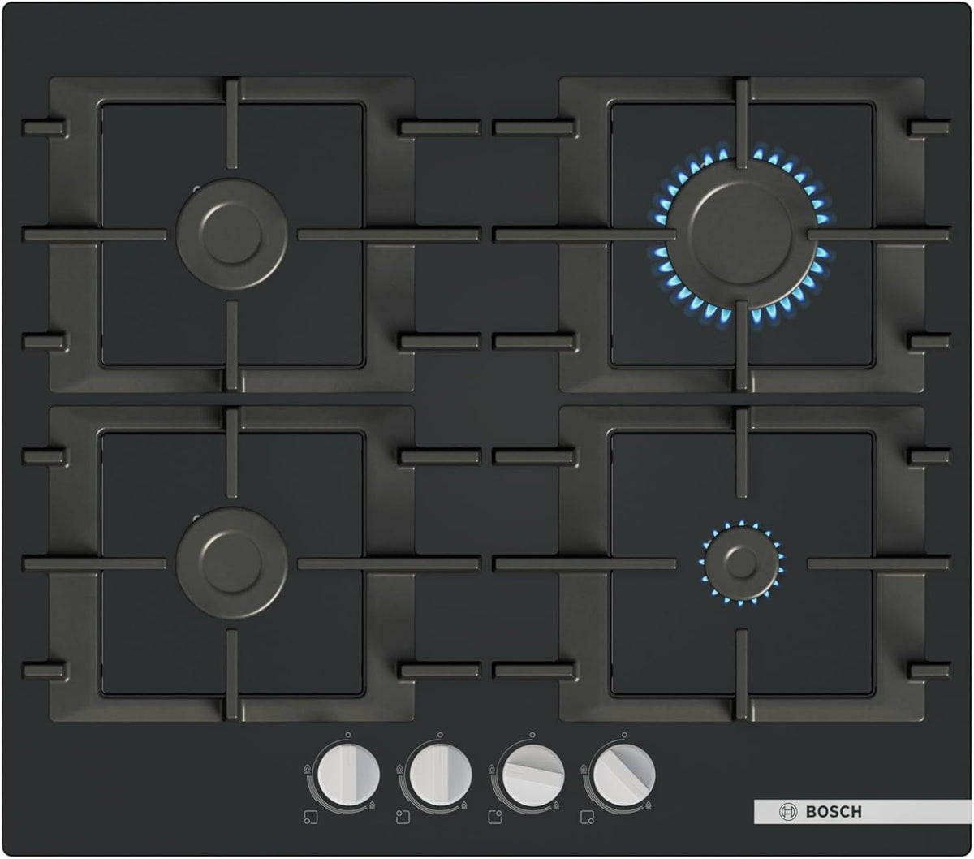Click the front-right burner position icon

[587, 817]
